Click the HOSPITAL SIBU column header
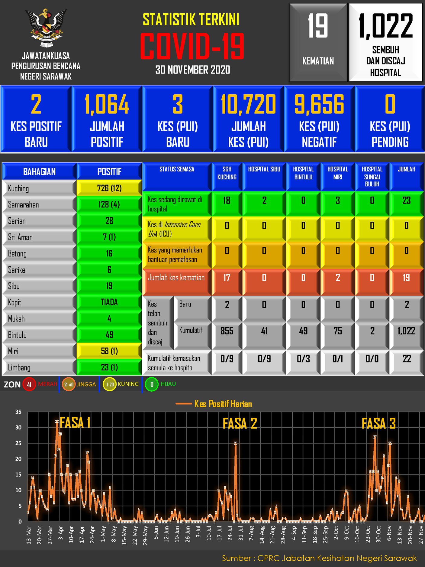Viewport: 425px width, 567px height. click(264, 177)
